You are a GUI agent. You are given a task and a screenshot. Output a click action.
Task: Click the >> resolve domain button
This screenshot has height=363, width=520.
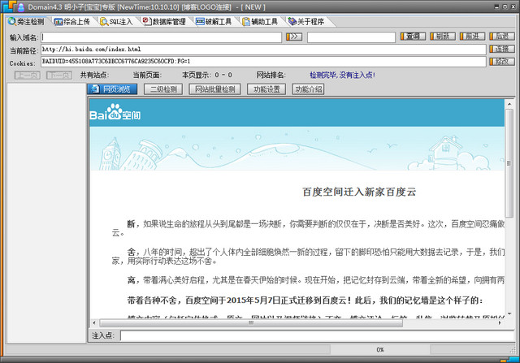click(294, 37)
